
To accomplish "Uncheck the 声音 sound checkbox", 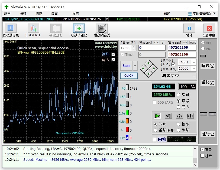I will [x=202, y=150].
